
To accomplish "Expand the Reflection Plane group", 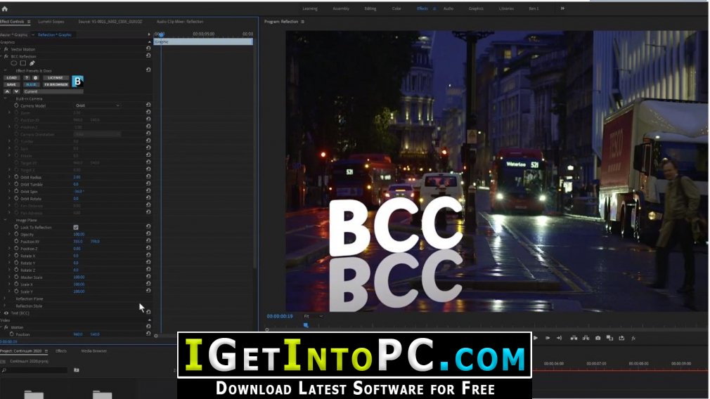I will pos(5,299).
